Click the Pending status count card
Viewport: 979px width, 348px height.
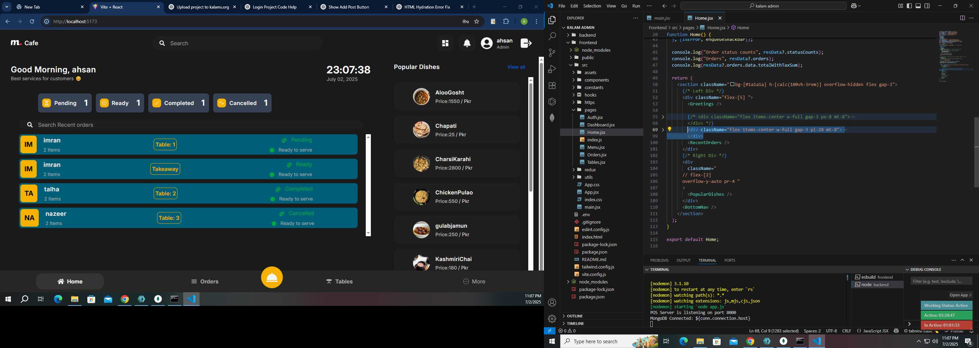point(65,103)
